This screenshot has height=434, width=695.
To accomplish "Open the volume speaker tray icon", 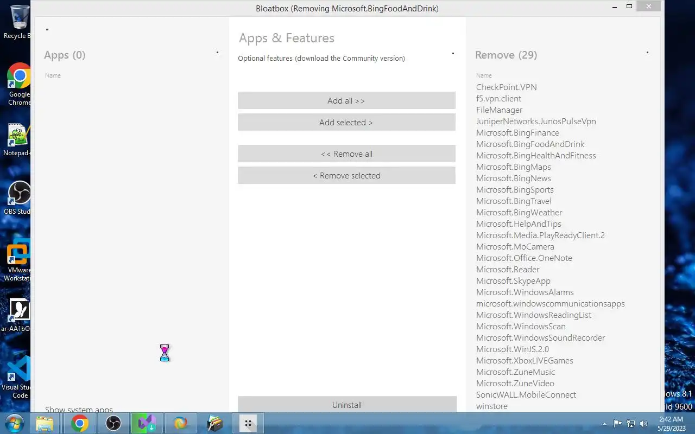I will (644, 424).
